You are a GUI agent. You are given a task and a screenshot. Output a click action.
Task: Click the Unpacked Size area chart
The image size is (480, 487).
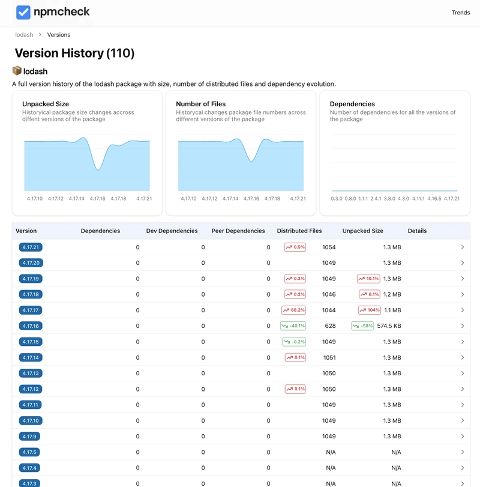[87, 163]
